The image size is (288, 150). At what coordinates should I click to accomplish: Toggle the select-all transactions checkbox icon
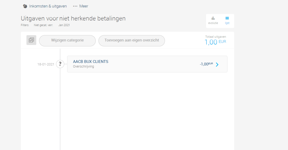31,40
